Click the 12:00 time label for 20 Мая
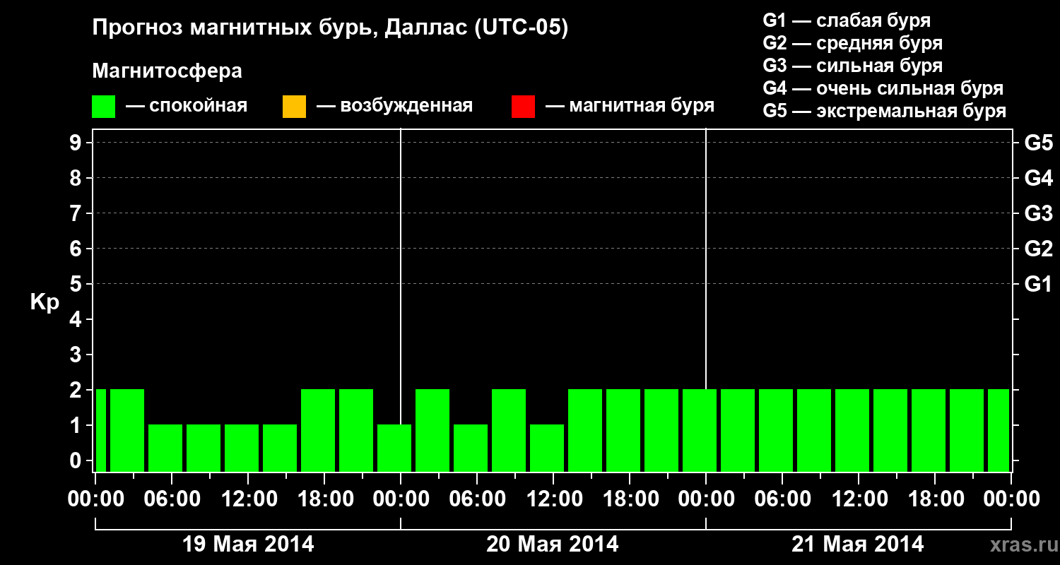Screen dimensions: 1060x565 click(553, 499)
